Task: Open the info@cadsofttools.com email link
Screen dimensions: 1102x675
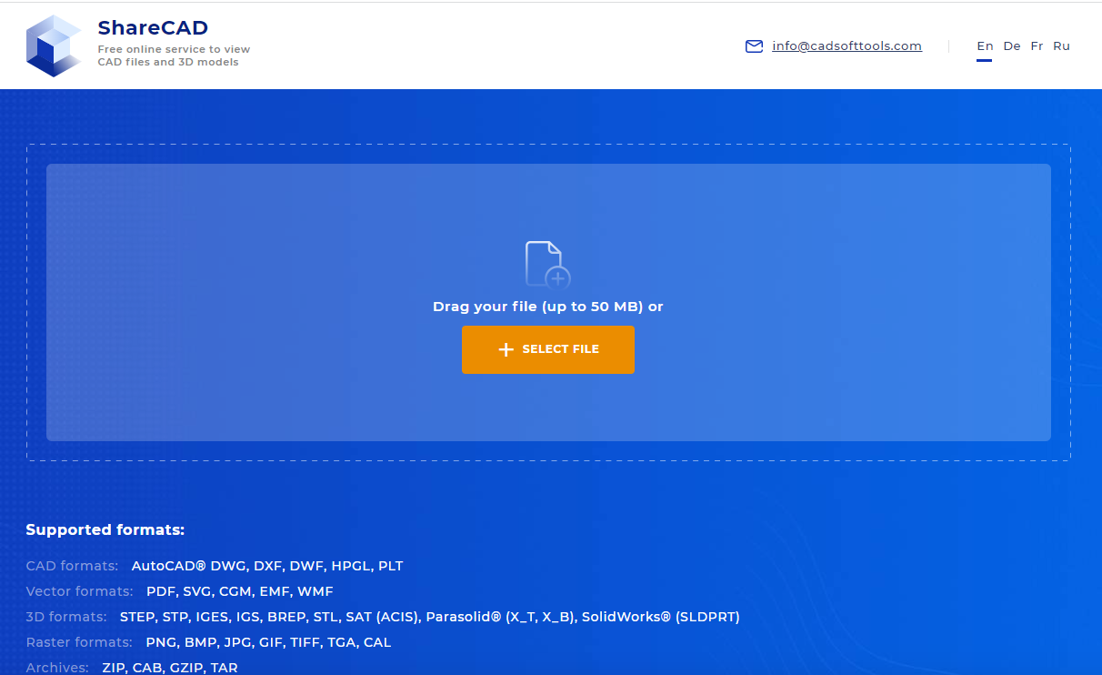Action: click(847, 45)
